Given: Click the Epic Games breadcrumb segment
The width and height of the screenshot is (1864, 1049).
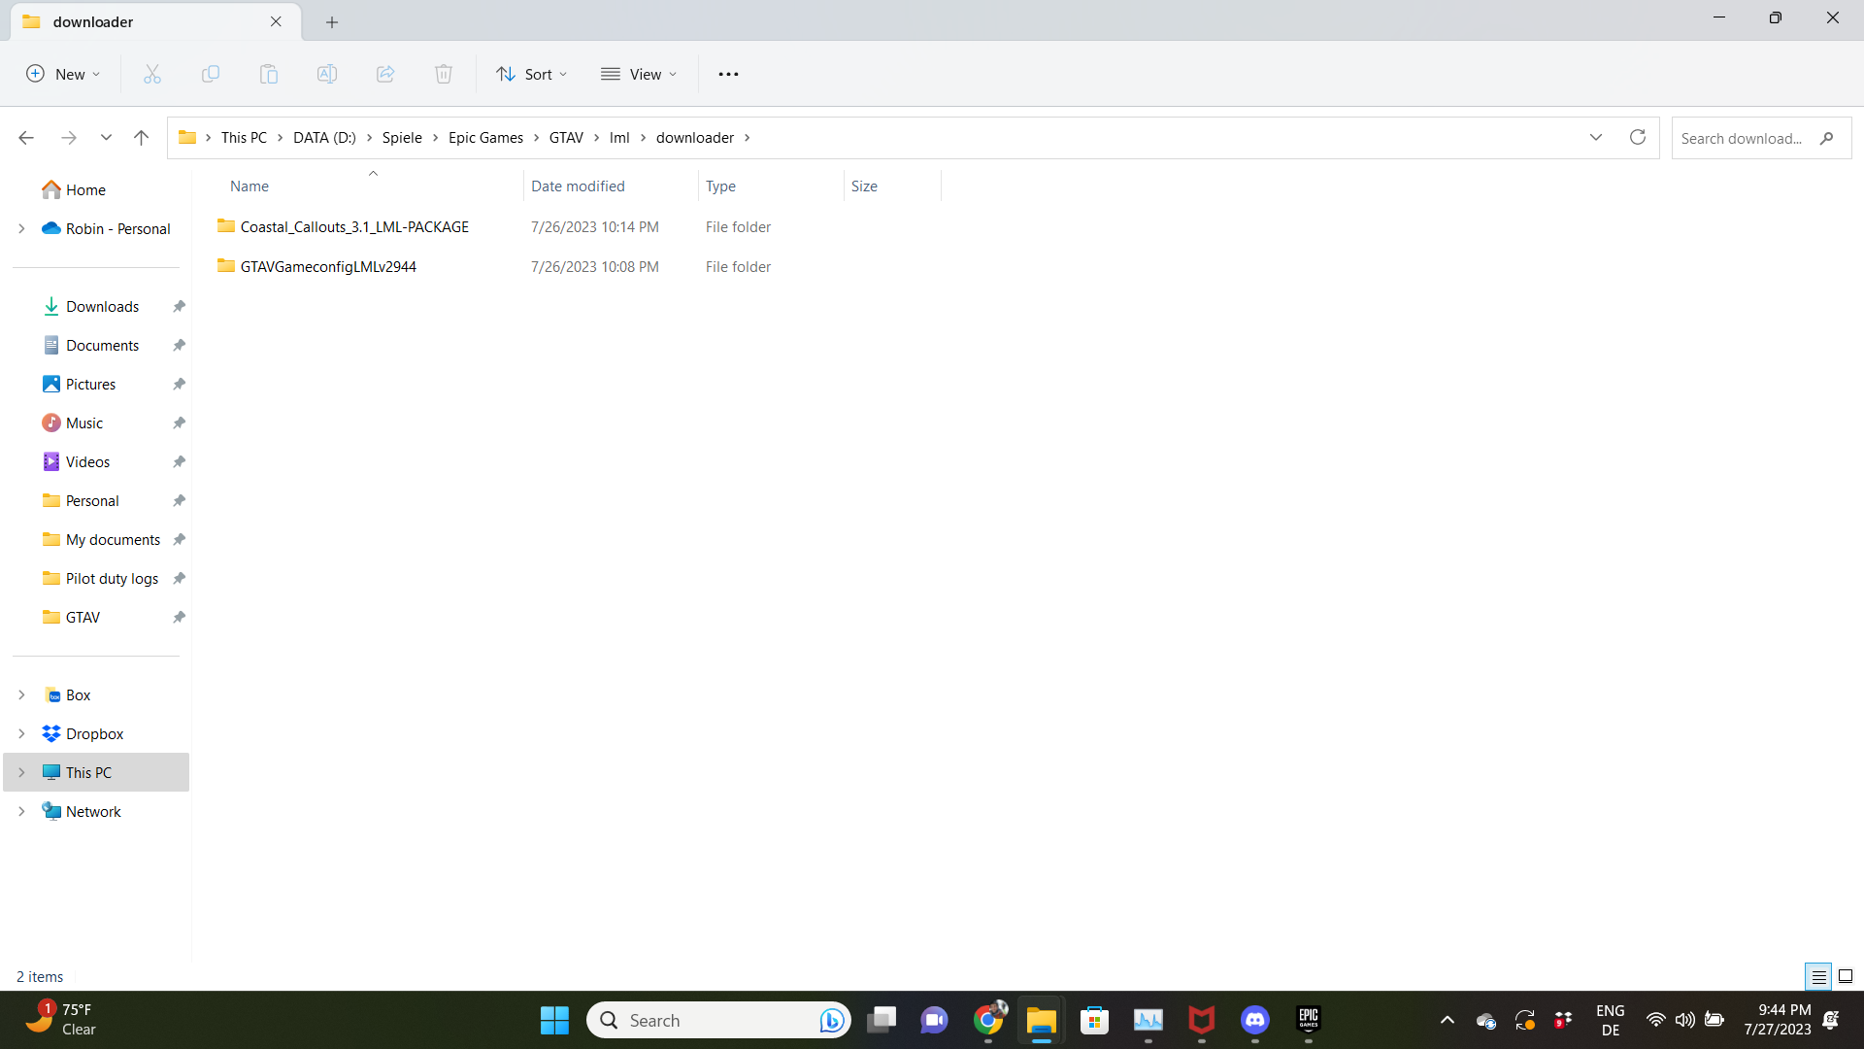Looking at the screenshot, I should 485,138.
